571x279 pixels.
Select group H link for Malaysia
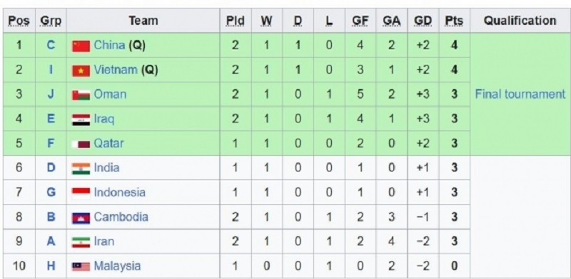51,266
